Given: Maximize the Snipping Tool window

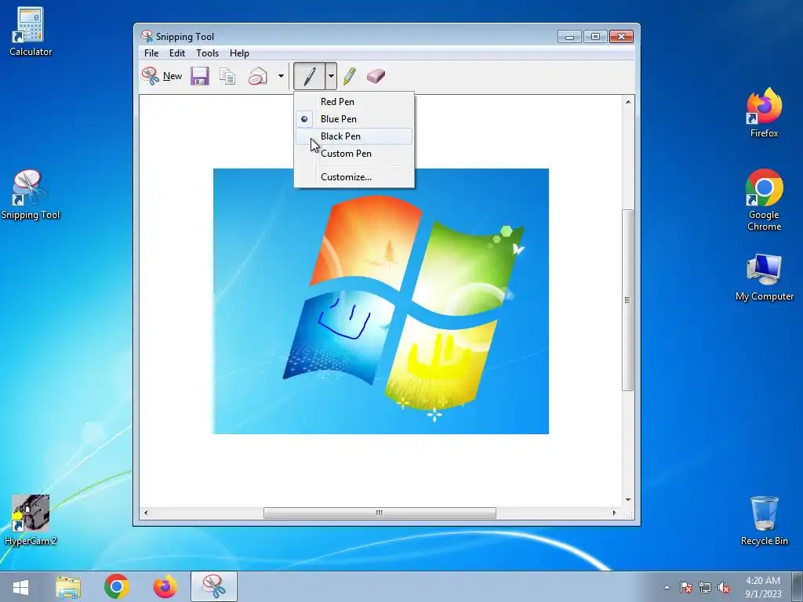Looking at the screenshot, I should [x=595, y=36].
